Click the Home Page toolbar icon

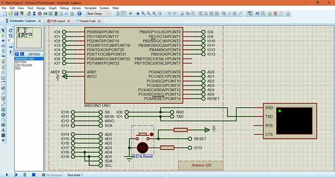(x=29, y=14)
